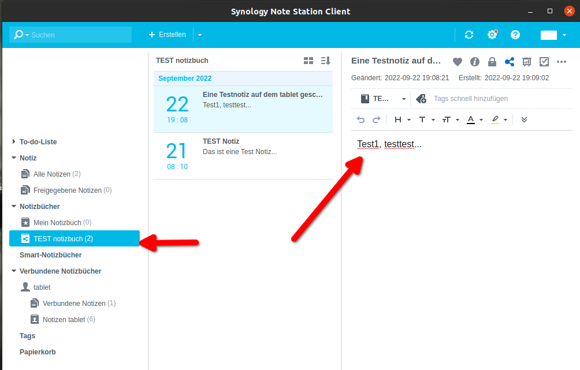Open font color dropdown arrow
Image resolution: width=580 pixels, height=370 pixels.
pos(481,119)
